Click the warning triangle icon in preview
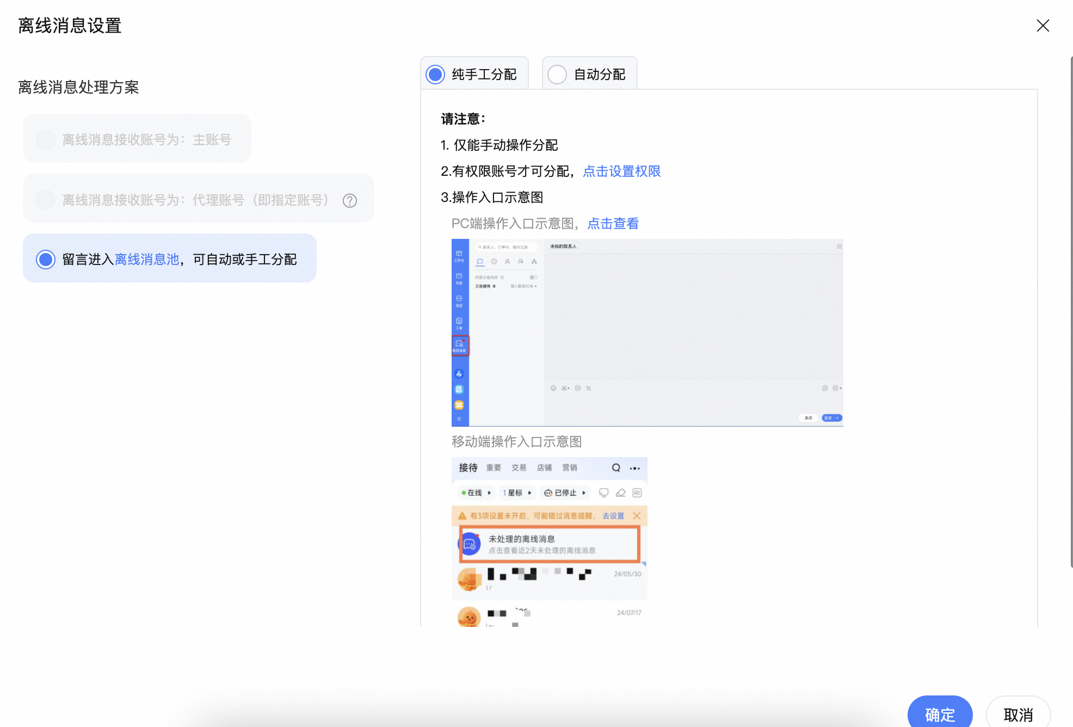The height and width of the screenshot is (727, 1073). pos(462,516)
